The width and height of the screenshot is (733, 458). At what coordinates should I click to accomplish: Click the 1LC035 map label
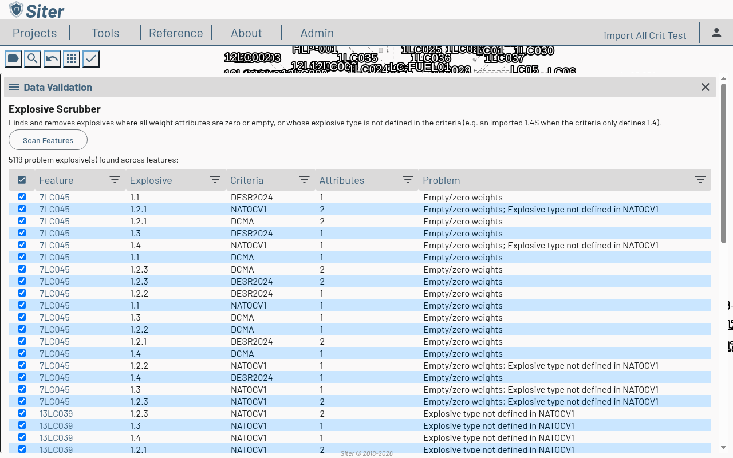pyautogui.click(x=357, y=58)
